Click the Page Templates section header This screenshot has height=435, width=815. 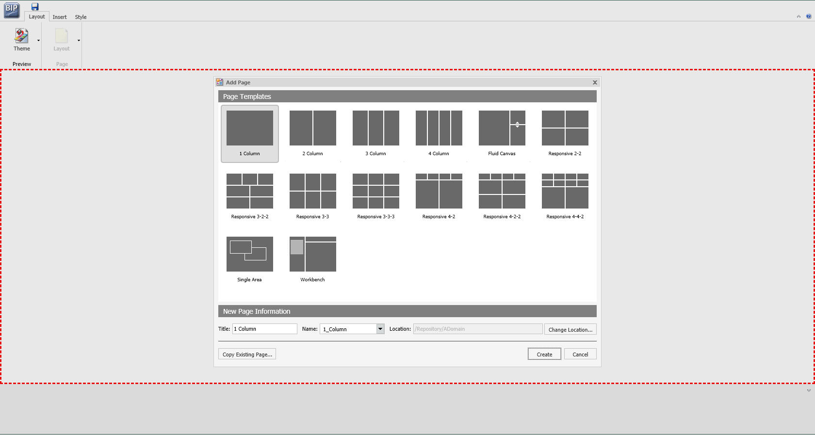(407, 97)
